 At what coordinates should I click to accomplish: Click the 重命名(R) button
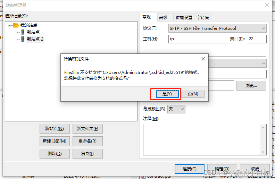tap(87, 141)
